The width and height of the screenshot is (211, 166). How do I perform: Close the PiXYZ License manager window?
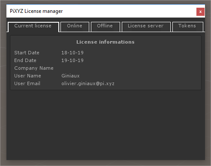200,12
